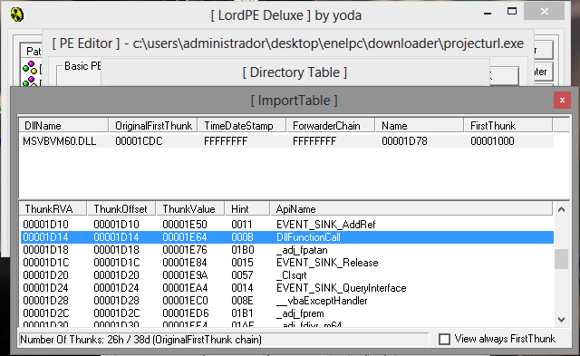Maximize the LordPE Deluxe window

pos(512,11)
